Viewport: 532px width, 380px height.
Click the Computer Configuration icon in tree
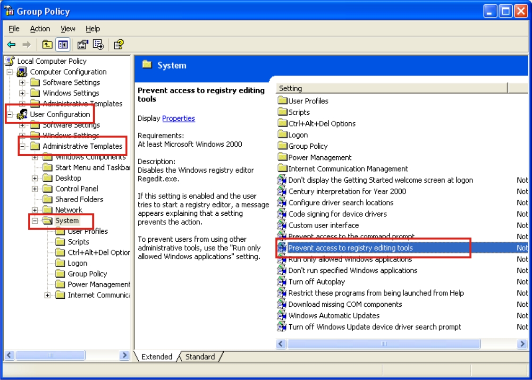pyautogui.click(x=22, y=72)
